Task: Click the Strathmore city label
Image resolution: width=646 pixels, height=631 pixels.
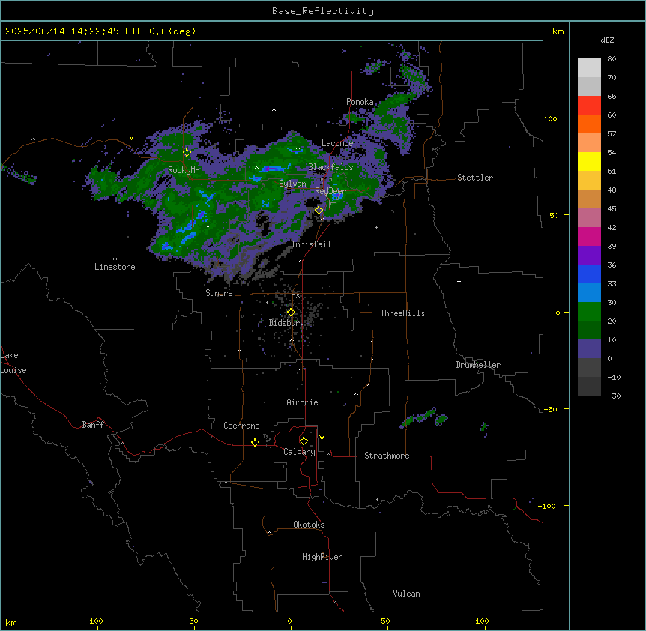Action: tap(387, 456)
